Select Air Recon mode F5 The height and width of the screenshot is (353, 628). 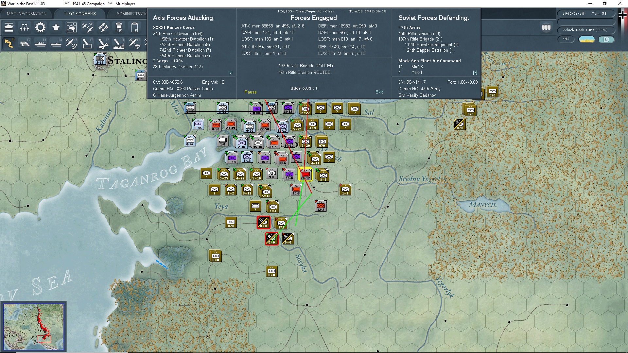tap(71, 43)
